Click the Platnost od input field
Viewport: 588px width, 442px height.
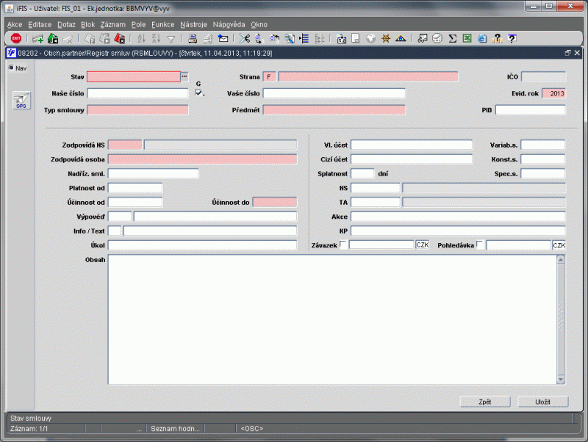135,188
